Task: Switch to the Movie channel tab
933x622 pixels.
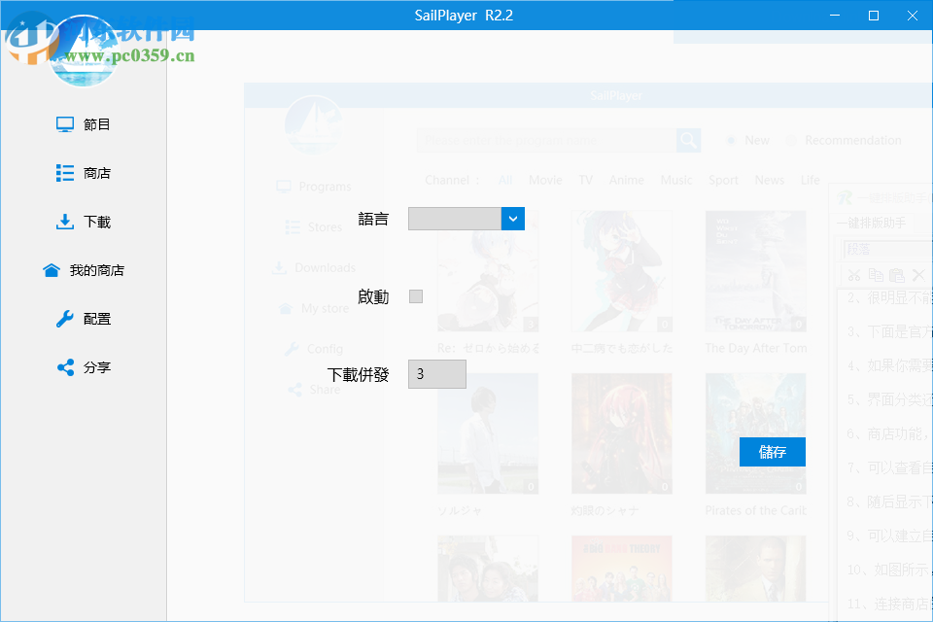Action: coord(545,180)
